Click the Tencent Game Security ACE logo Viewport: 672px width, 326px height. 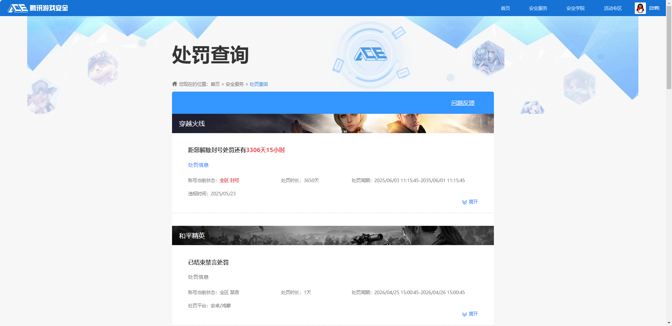tap(38, 8)
